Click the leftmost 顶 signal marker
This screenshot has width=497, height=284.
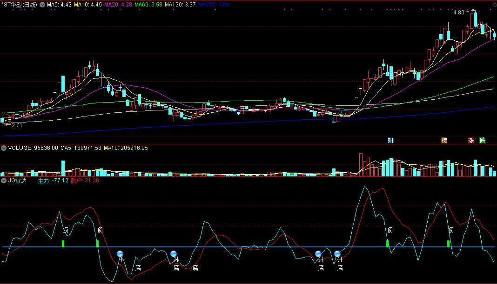click(x=66, y=230)
